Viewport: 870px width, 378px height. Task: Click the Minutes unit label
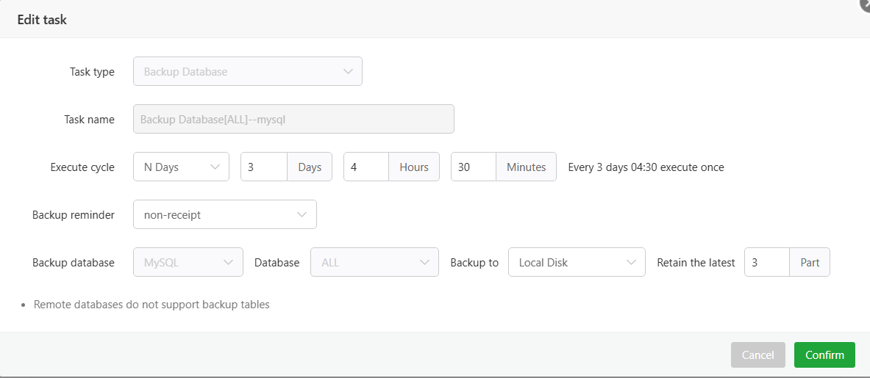[x=527, y=167]
